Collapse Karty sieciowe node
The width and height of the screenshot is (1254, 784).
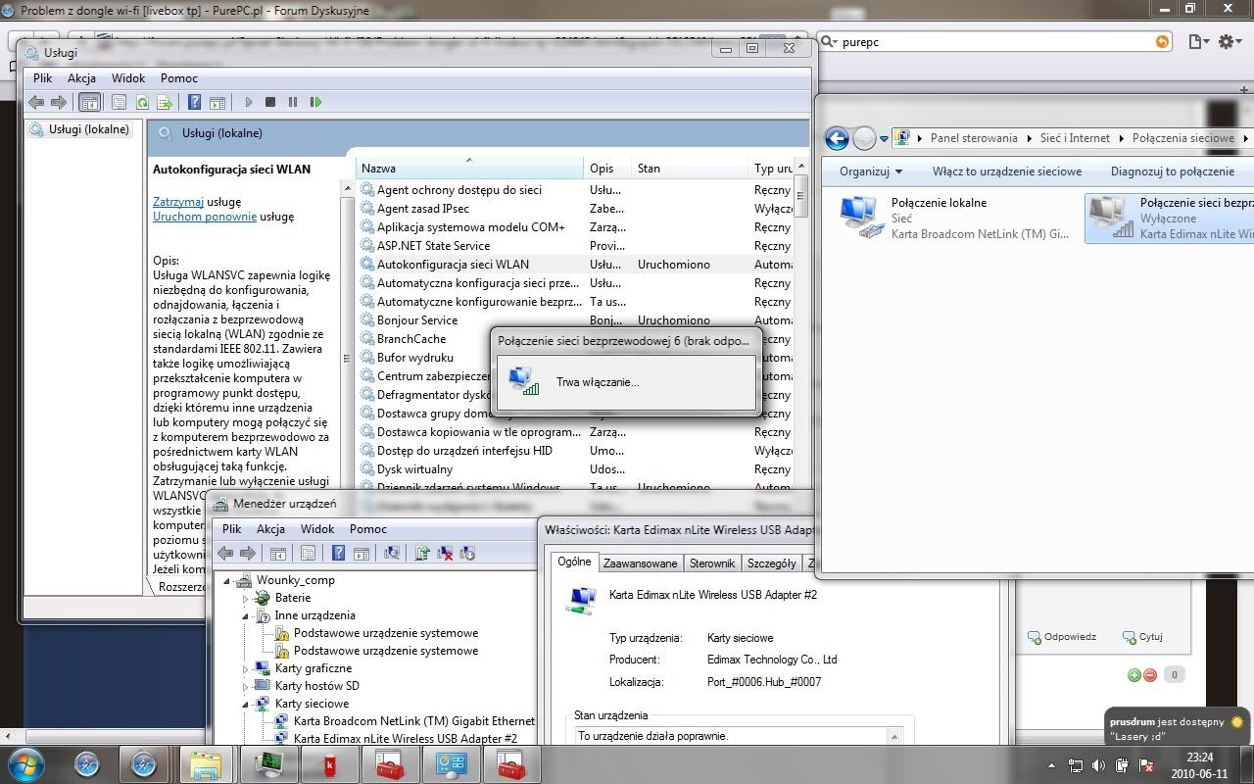point(246,704)
